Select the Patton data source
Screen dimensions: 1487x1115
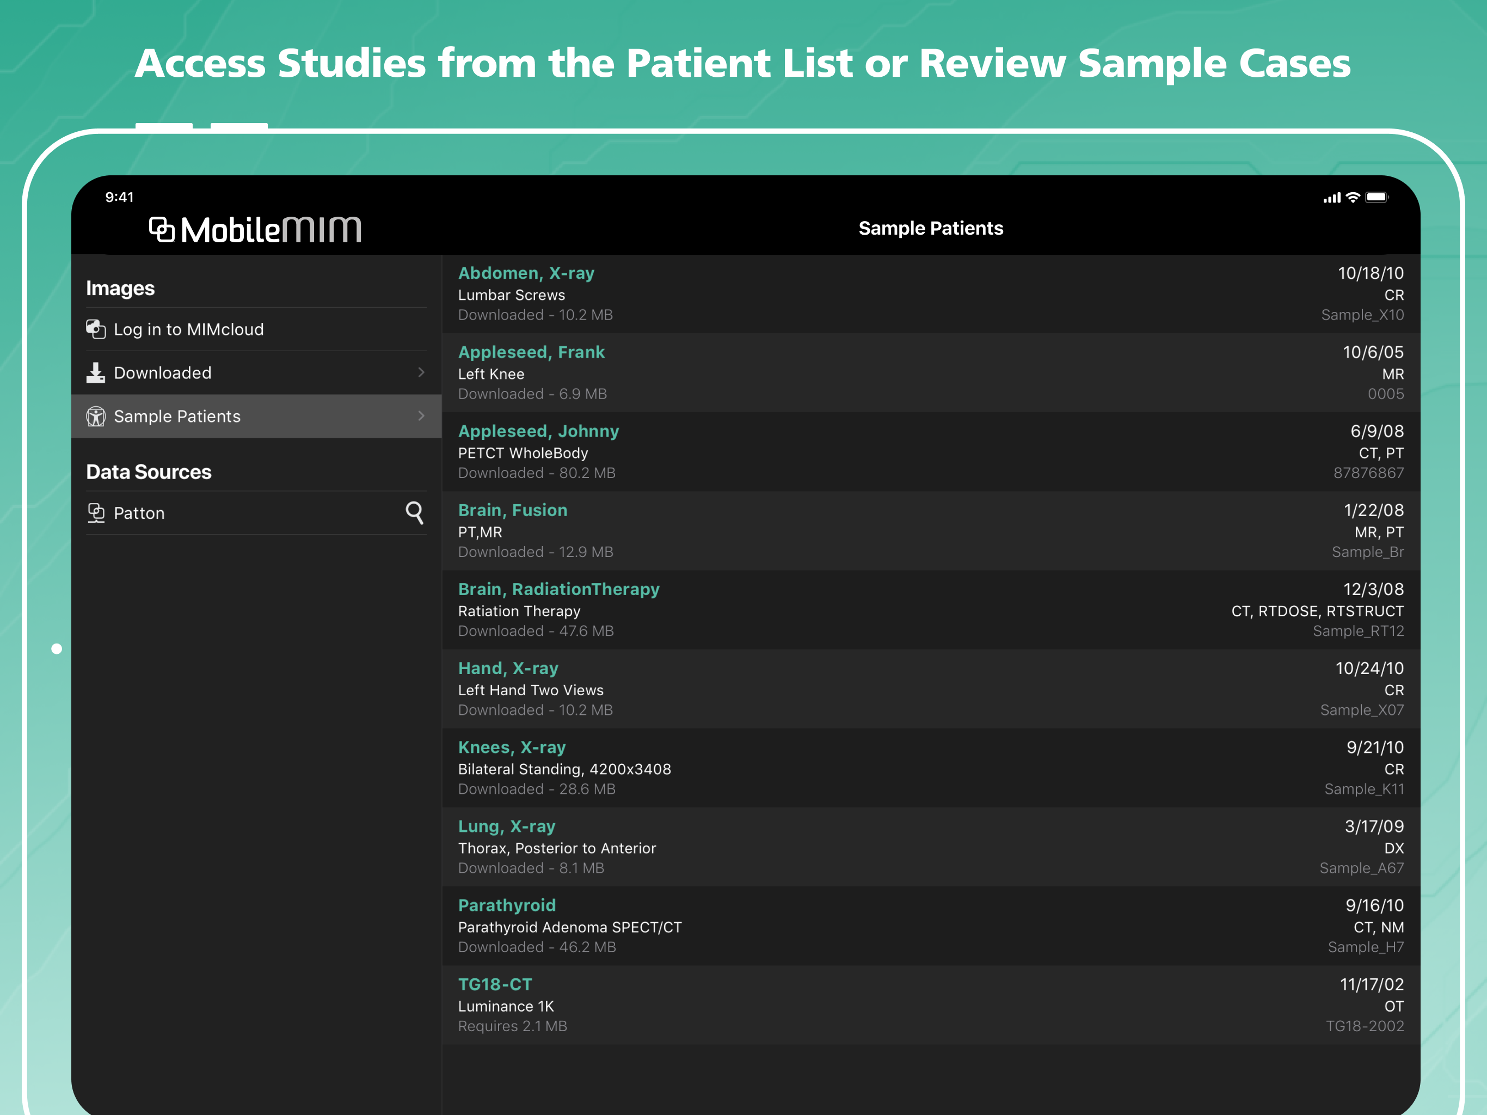139,513
